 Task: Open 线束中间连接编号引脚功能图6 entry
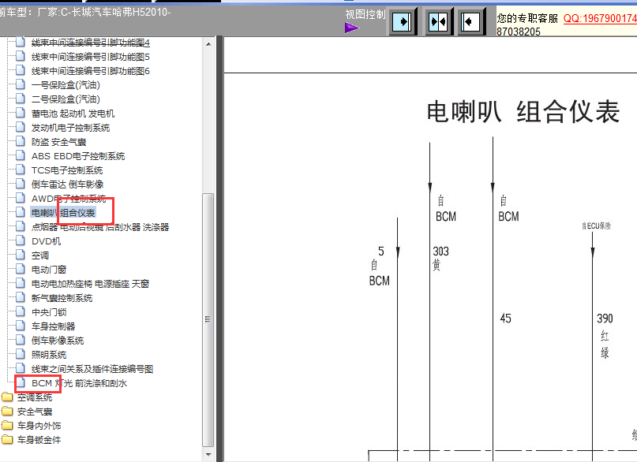click(91, 71)
